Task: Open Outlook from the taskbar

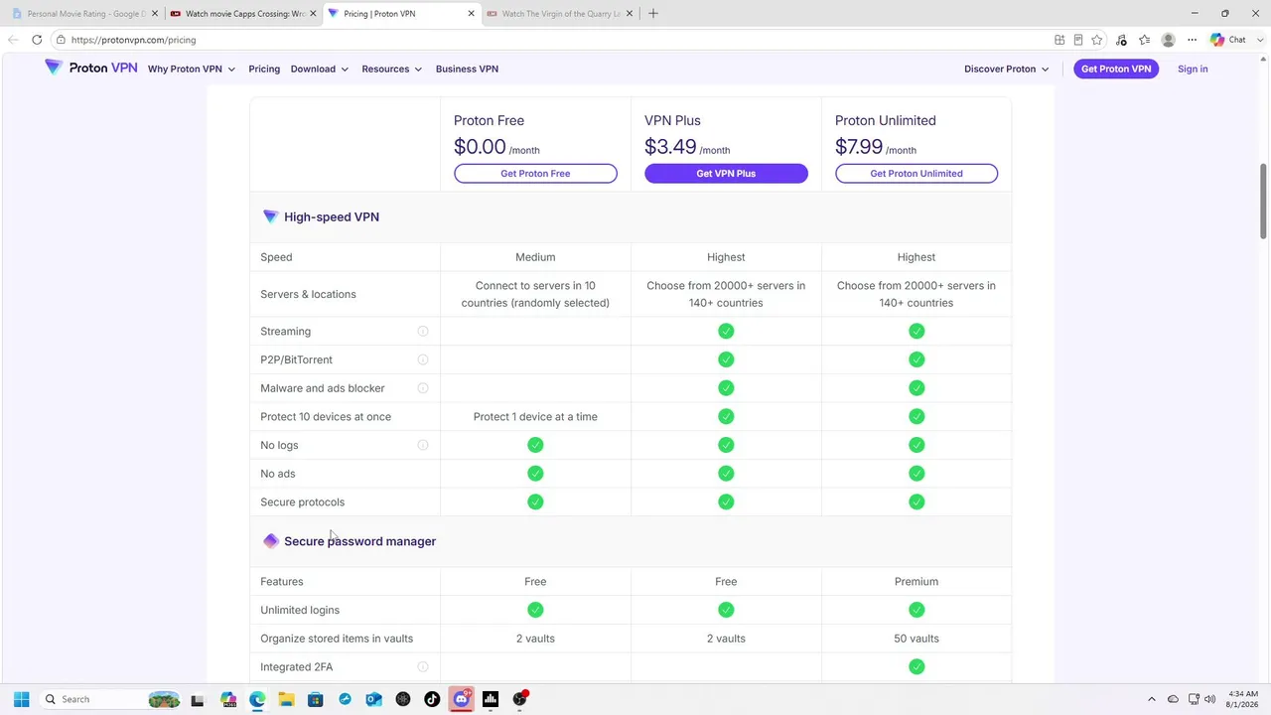Action: pyautogui.click(x=373, y=699)
